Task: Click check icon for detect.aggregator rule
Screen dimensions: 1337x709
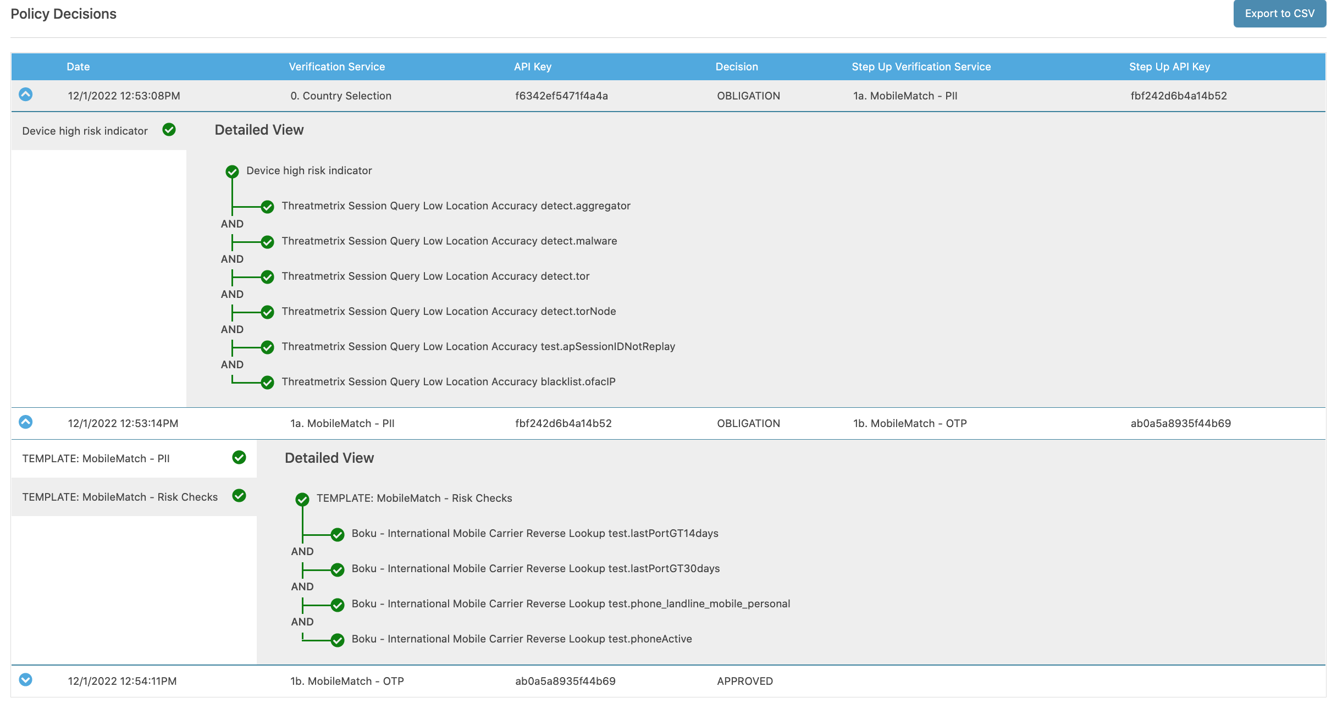Action: pyautogui.click(x=268, y=207)
